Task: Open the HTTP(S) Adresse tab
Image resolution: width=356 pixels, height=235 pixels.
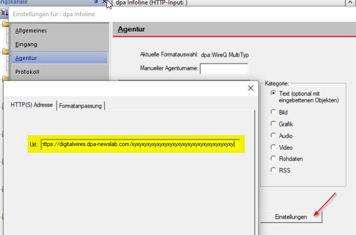Action: coord(32,106)
